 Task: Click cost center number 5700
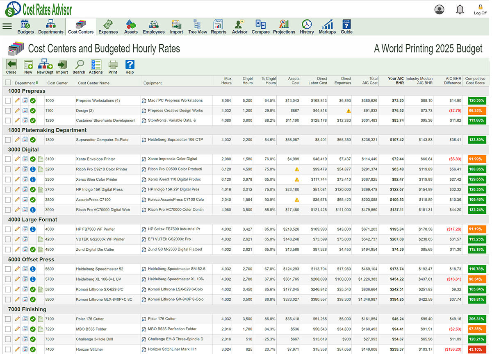[49, 279]
